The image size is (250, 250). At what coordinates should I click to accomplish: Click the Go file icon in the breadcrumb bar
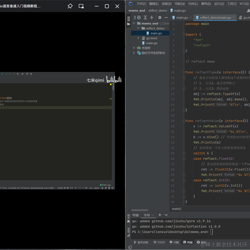click(x=171, y=10)
